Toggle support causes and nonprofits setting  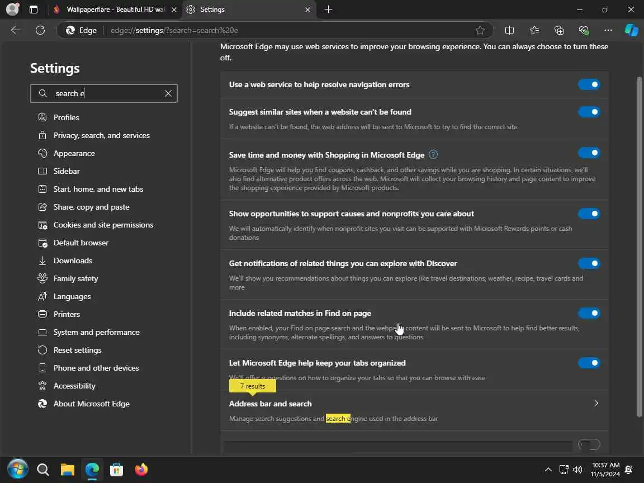(x=589, y=214)
